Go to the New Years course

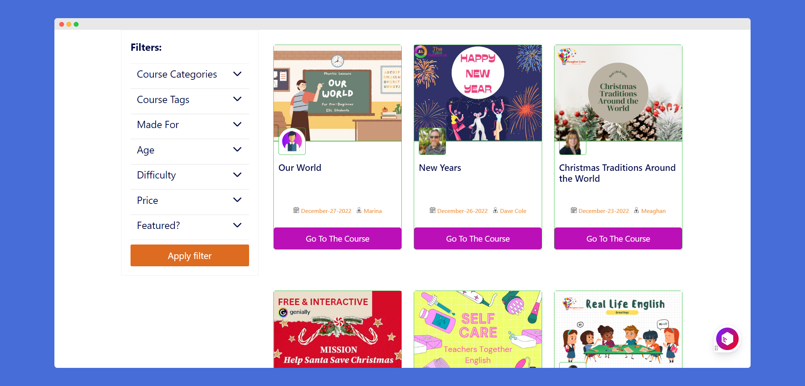pos(478,238)
